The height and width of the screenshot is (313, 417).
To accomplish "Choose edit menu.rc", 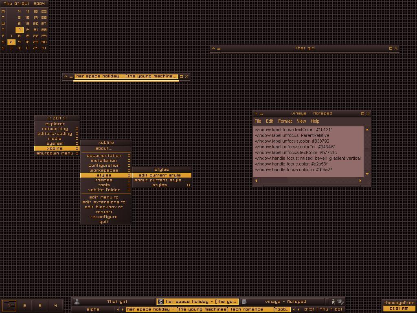I will (106, 197).
